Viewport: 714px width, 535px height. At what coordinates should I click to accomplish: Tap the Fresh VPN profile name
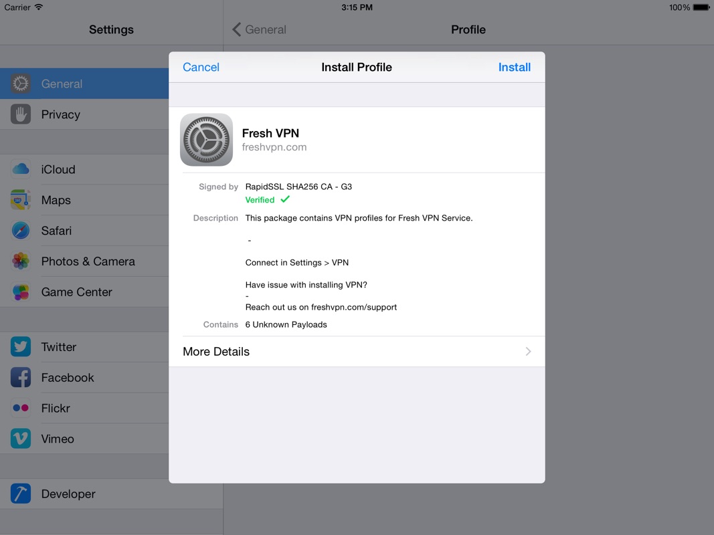pos(270,133)
